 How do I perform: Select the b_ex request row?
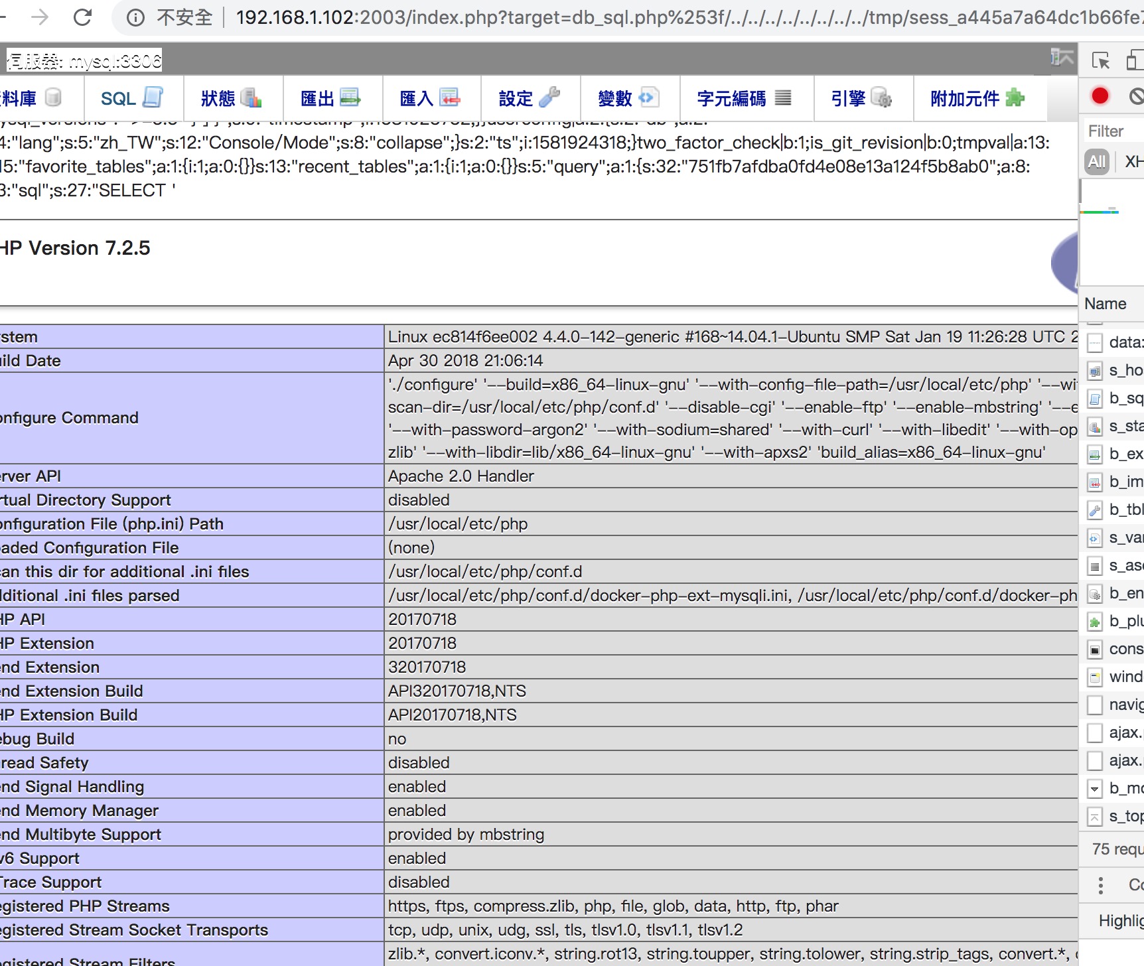[1113, 454]
